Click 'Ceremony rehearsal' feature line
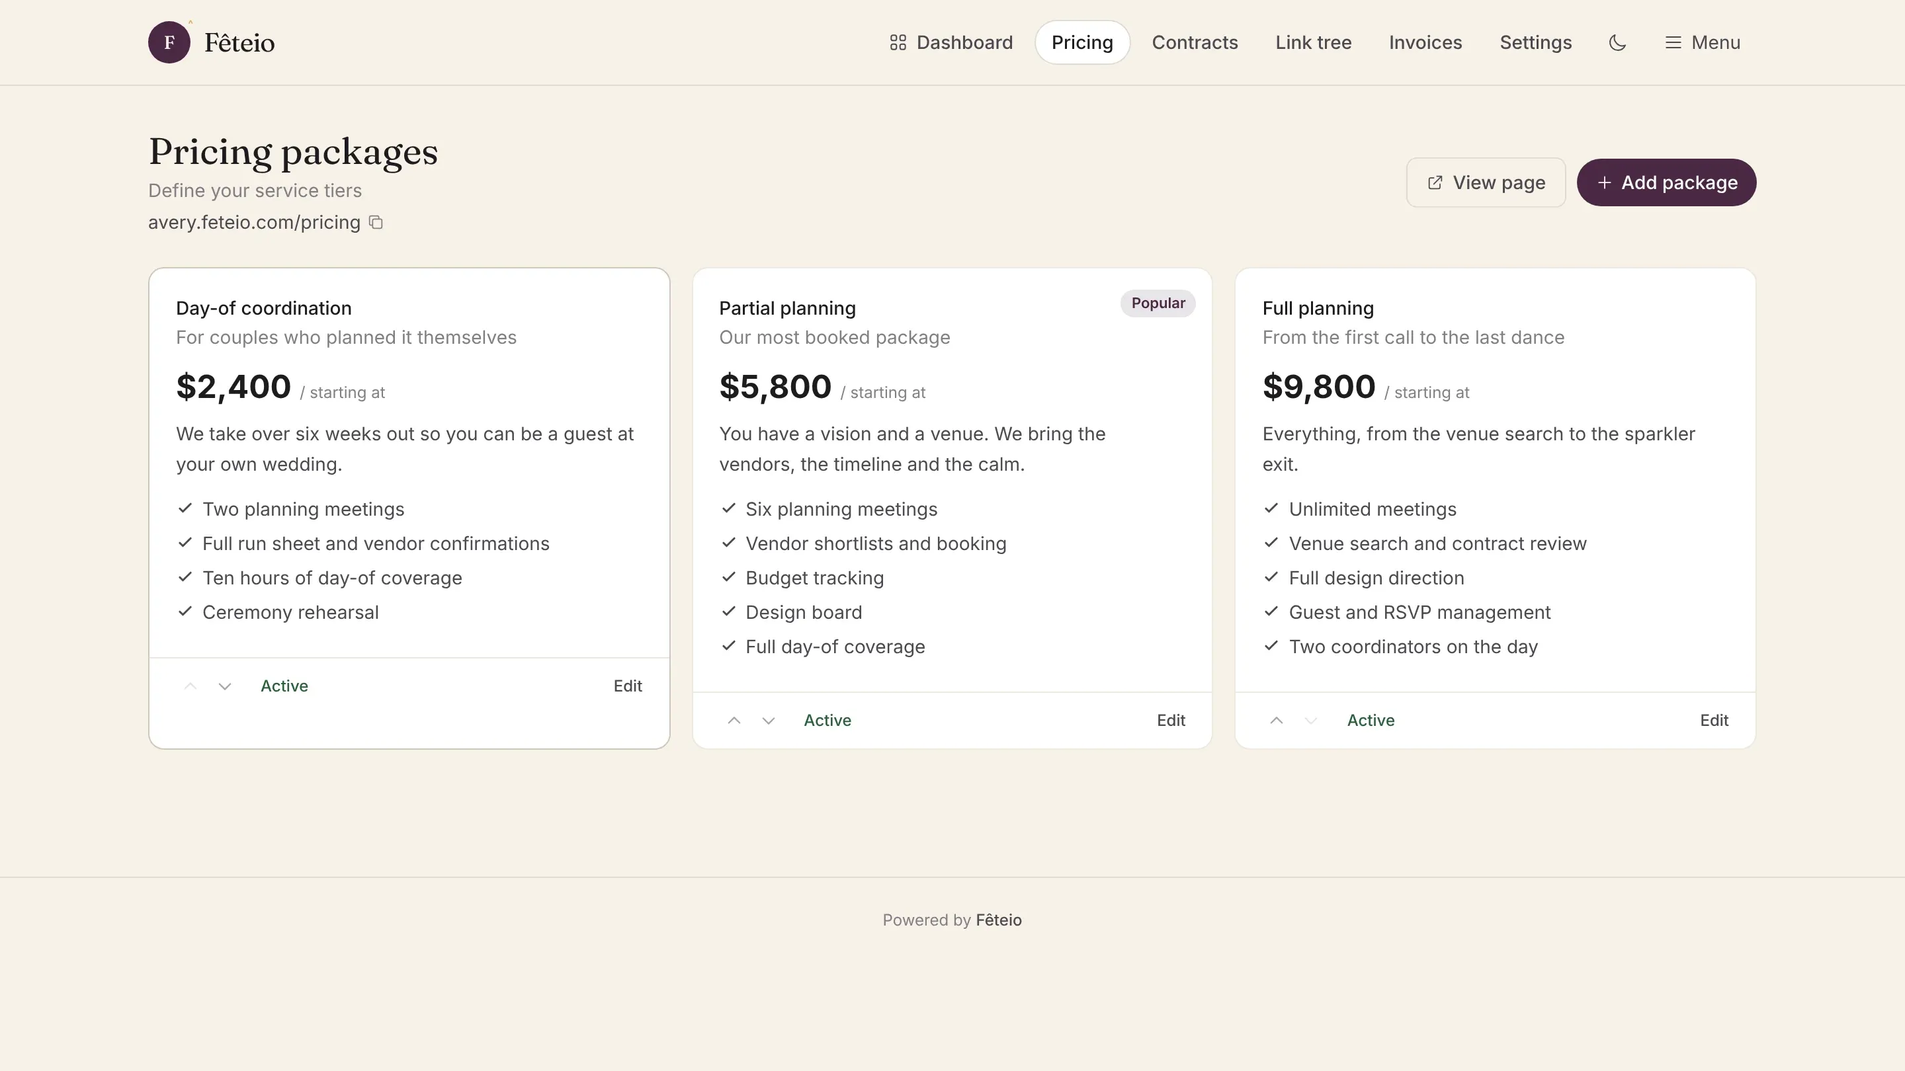The image size is (1905, 1071). pyautogui.click(x=290, y=612)
